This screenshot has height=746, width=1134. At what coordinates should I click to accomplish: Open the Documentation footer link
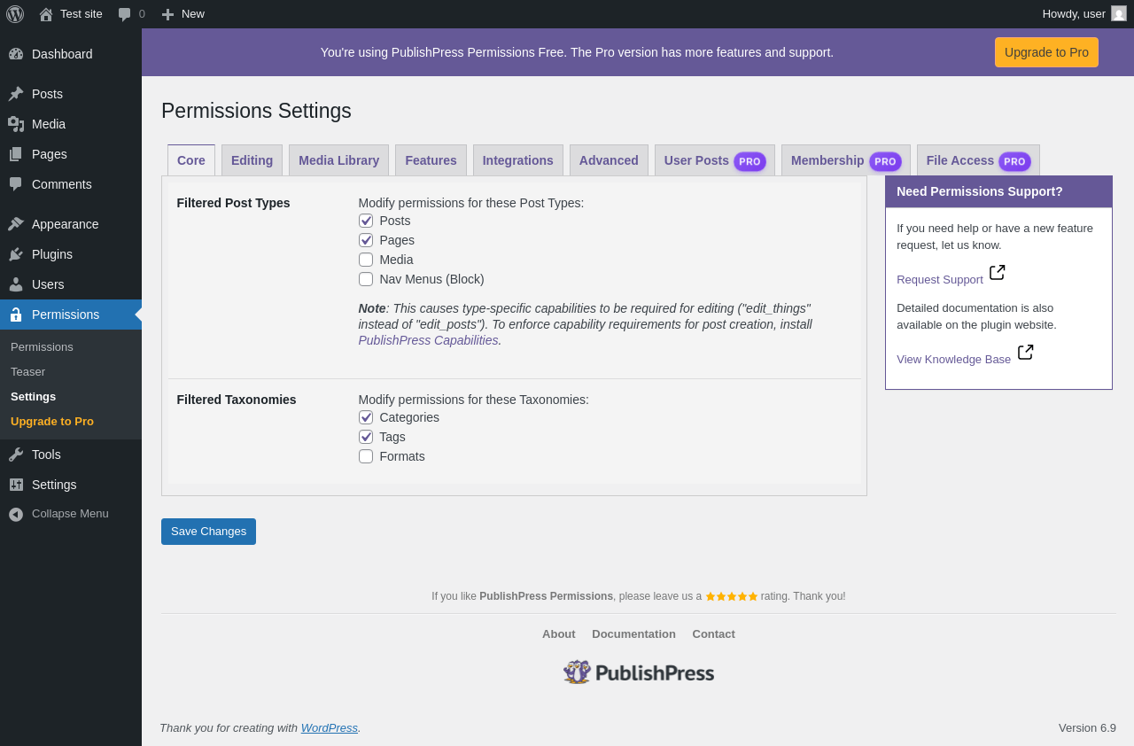[633, 634]
